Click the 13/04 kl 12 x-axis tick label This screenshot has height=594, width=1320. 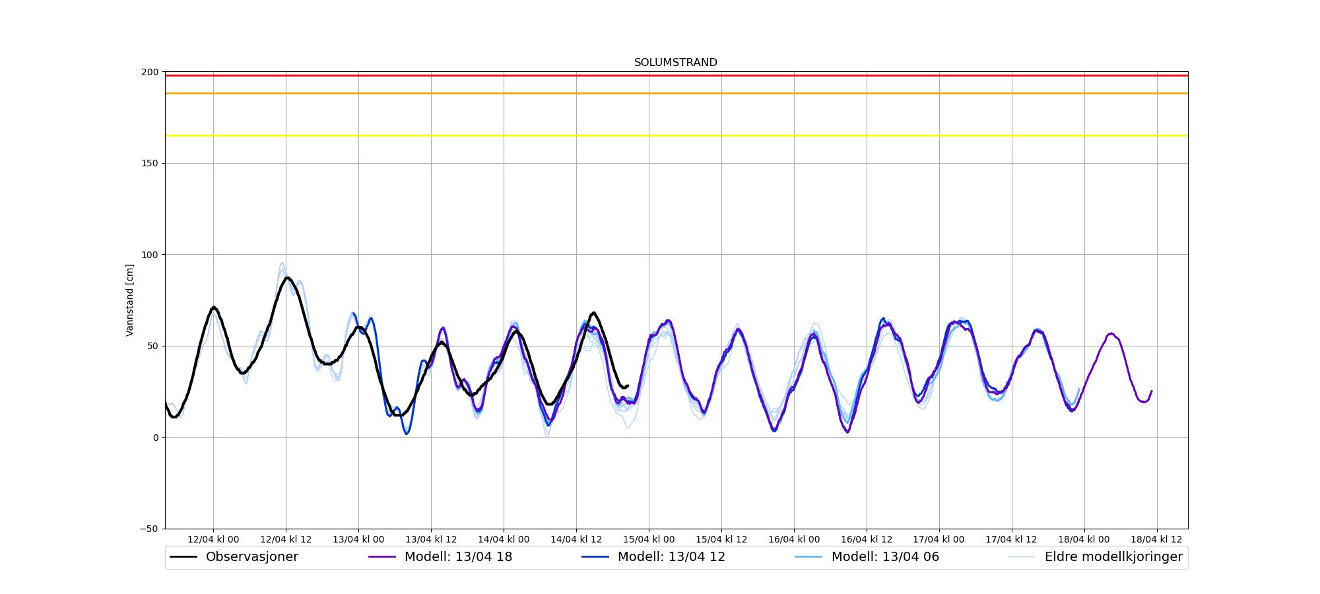431,539
